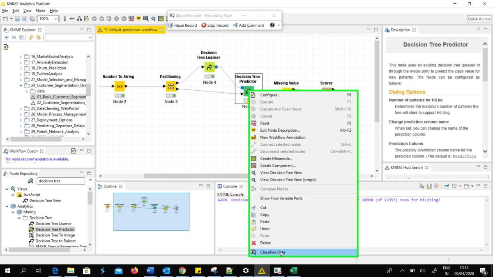The width and height of the screenshot is (493, 277).
Task: Collapse the Analytics category in Node Repository
Action: click(x=7, y=206)
